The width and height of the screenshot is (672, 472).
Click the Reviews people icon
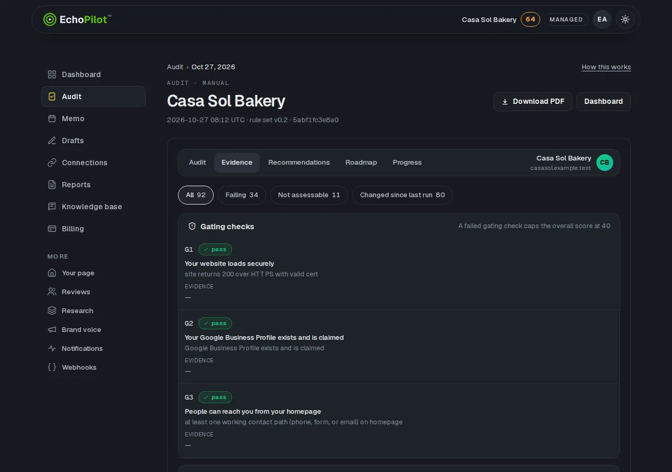click(52, 292)
